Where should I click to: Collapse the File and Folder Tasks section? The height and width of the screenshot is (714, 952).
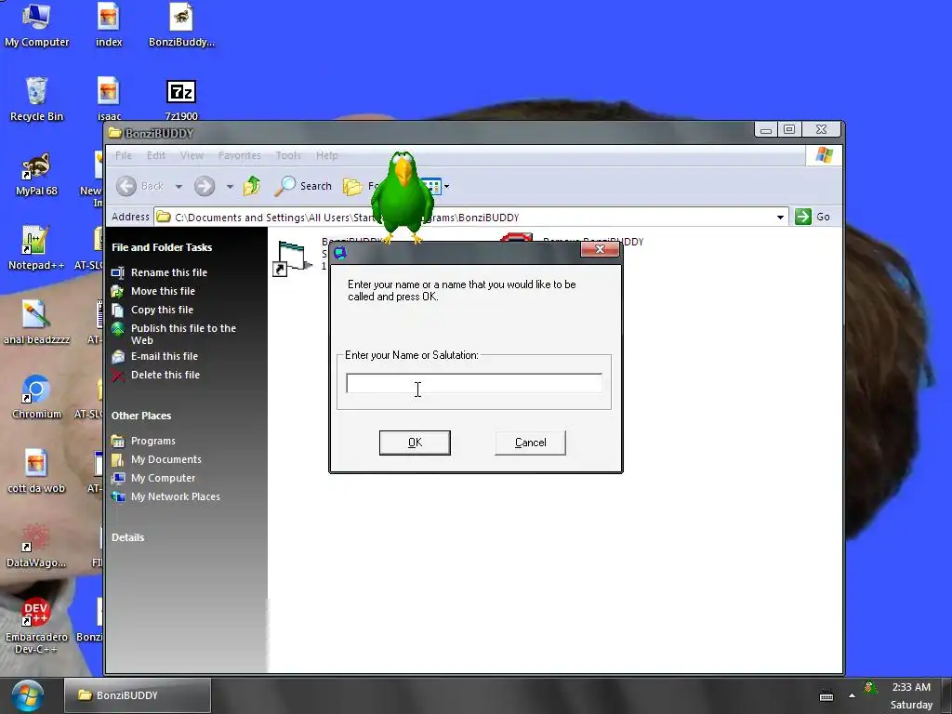pyautogui.click(x=162, y=247)
